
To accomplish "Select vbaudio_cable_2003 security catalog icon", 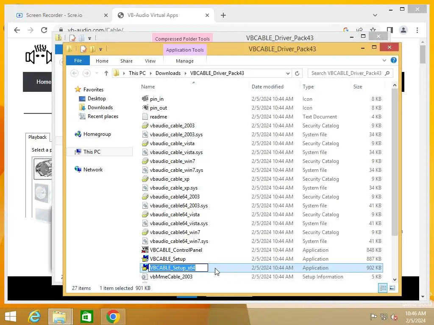I will tap(145, 125).
